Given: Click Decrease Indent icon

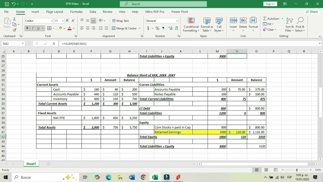Looking at the screenshot, I should tap(101, 28).
